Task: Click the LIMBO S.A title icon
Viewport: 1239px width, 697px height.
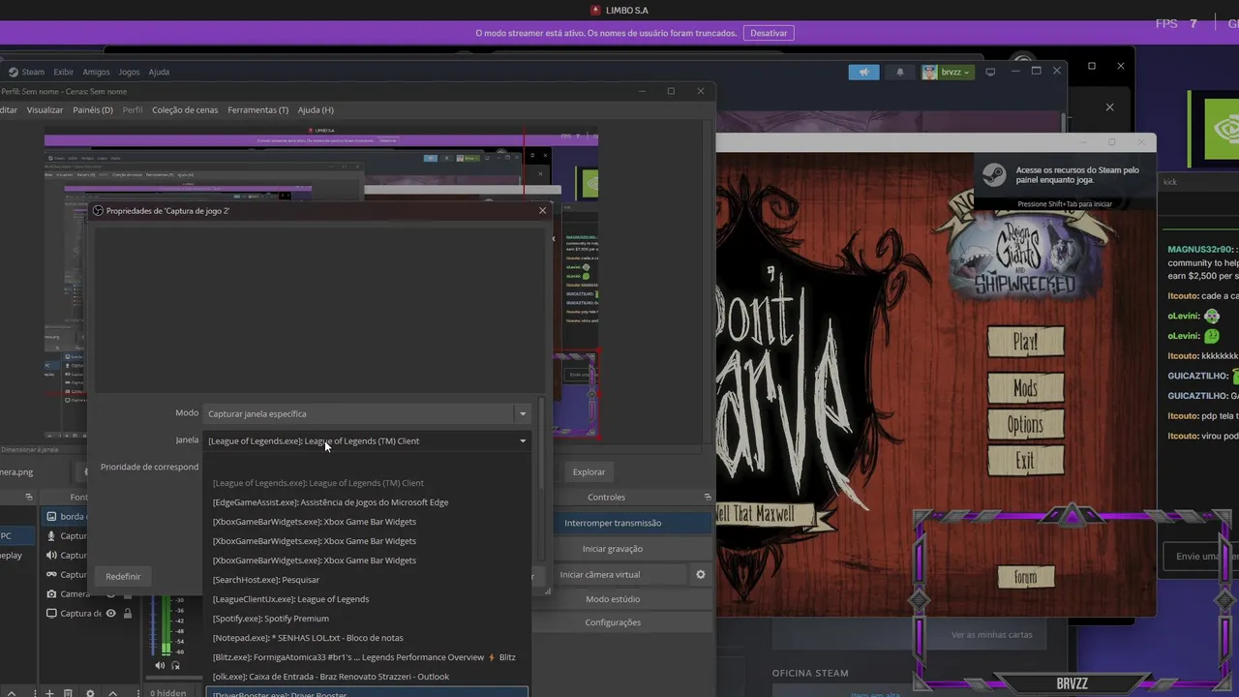Action: pyautogui.click(x=595, y=10)
